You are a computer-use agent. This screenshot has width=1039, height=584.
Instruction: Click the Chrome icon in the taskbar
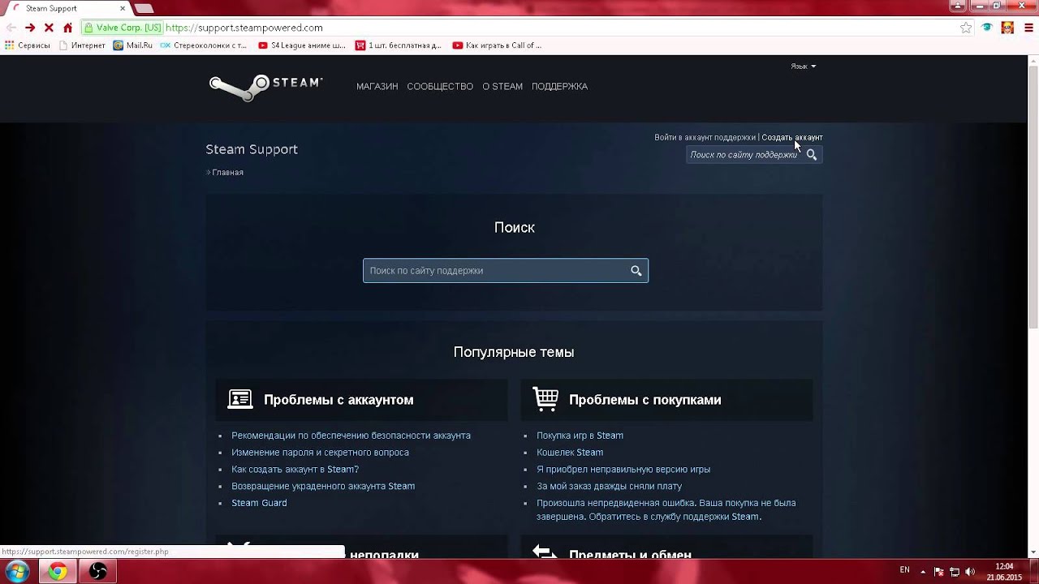coord(58,572)
